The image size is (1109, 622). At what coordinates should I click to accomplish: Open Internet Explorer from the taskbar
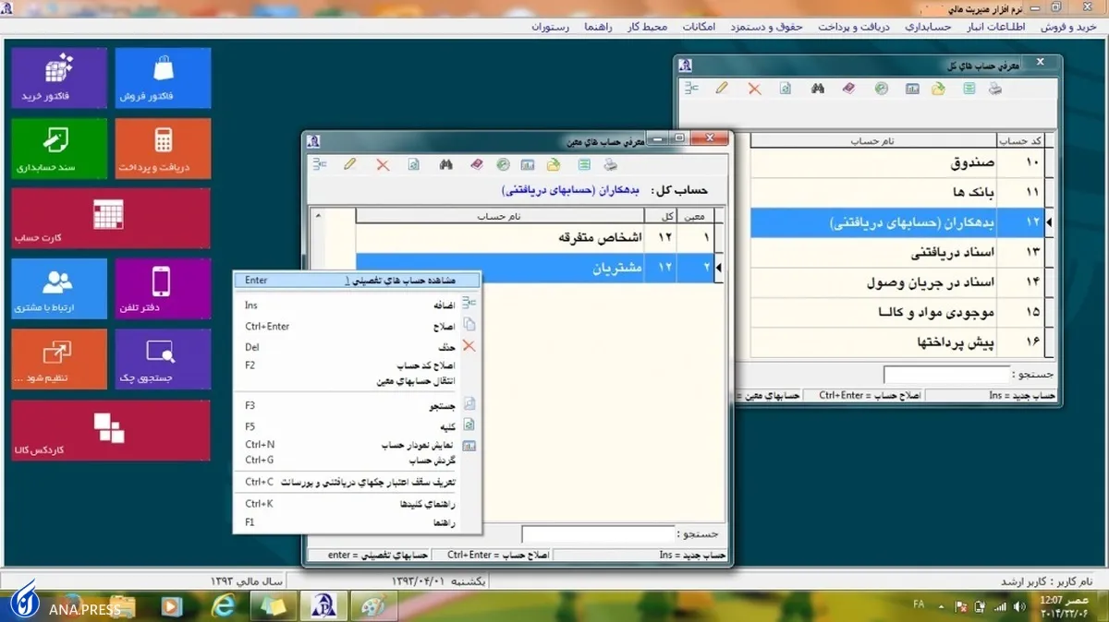(x=223, y=605)
